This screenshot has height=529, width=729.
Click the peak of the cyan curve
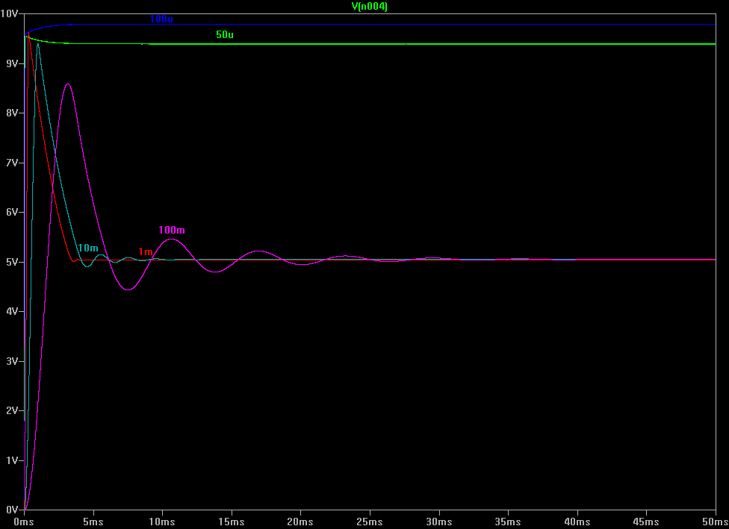38,44
